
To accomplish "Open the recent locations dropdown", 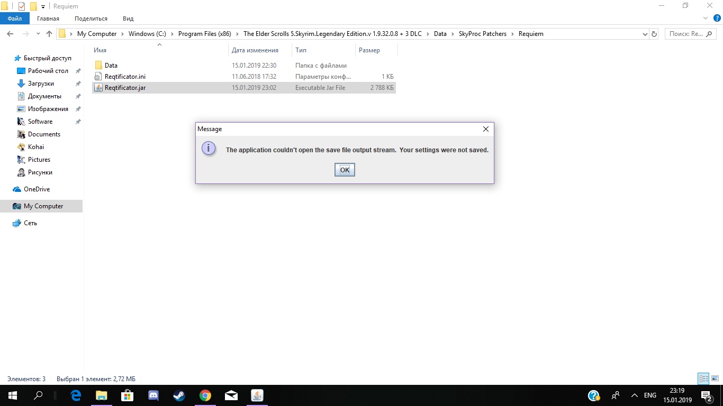I will tap(38, 34).
